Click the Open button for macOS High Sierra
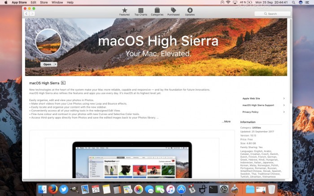This screenshot has height=196, width=314. [47, 64]
